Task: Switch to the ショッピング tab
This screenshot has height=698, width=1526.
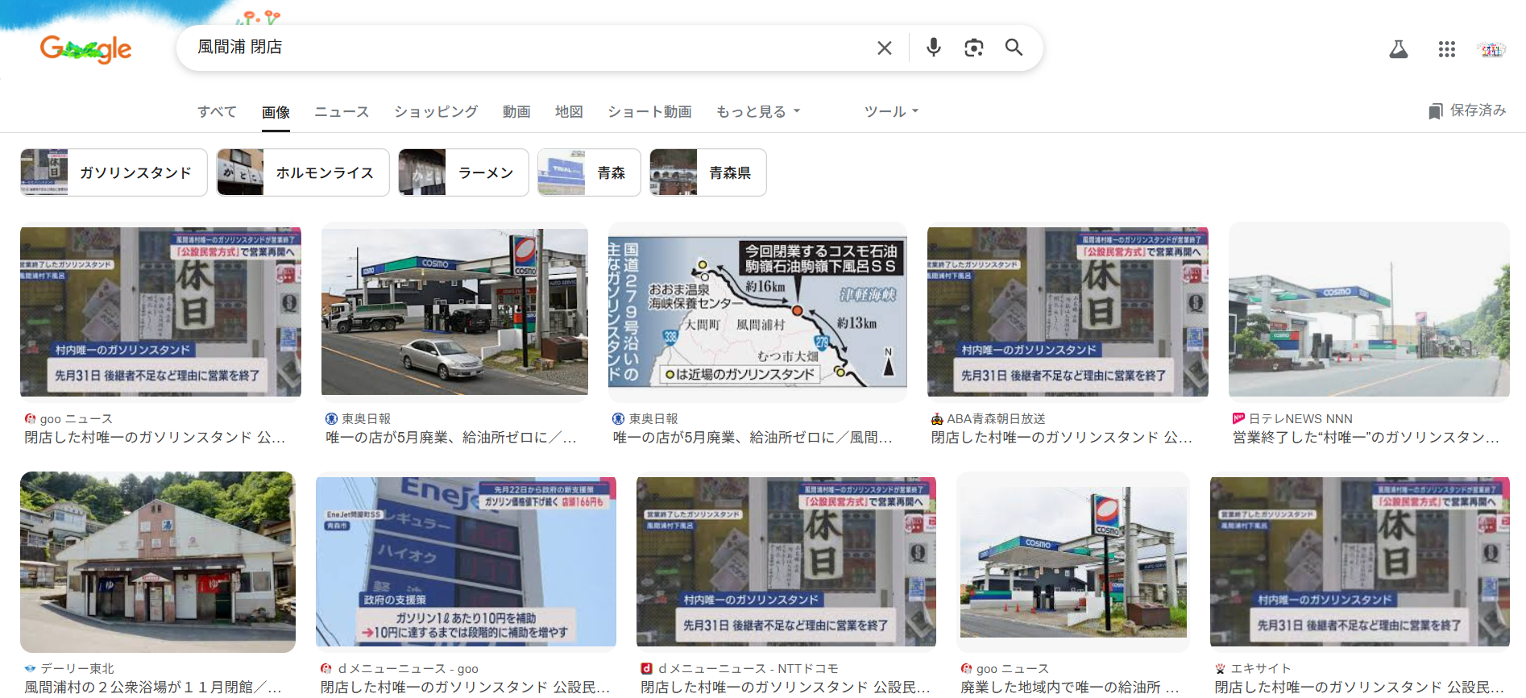Action: click(x=436, y=112)
